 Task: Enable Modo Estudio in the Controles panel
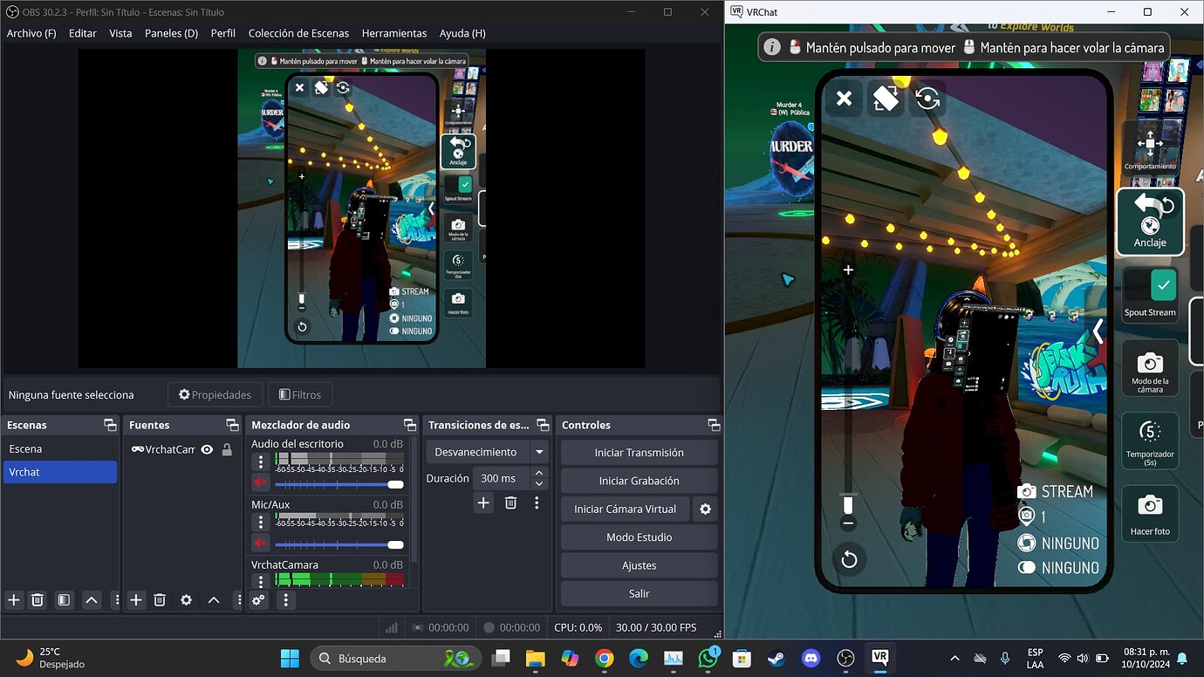coord(638,537)
